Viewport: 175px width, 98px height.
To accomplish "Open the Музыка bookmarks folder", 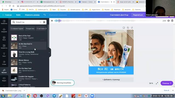I will (x=106, y=10).
